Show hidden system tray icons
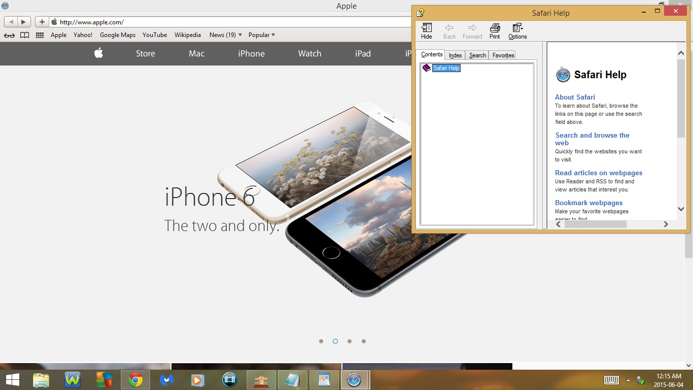The width and height of the screenshot is (693, 390). click(x=628, y=380)
